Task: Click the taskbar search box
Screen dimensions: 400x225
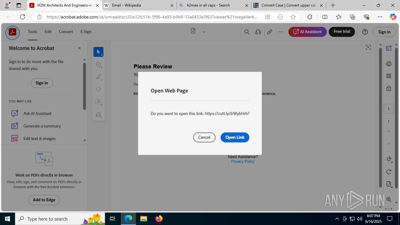Action: pos(61,219)
